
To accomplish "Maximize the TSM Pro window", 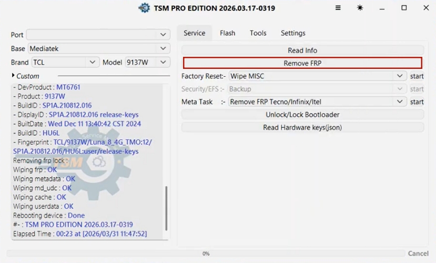I will tap(404, 8).
